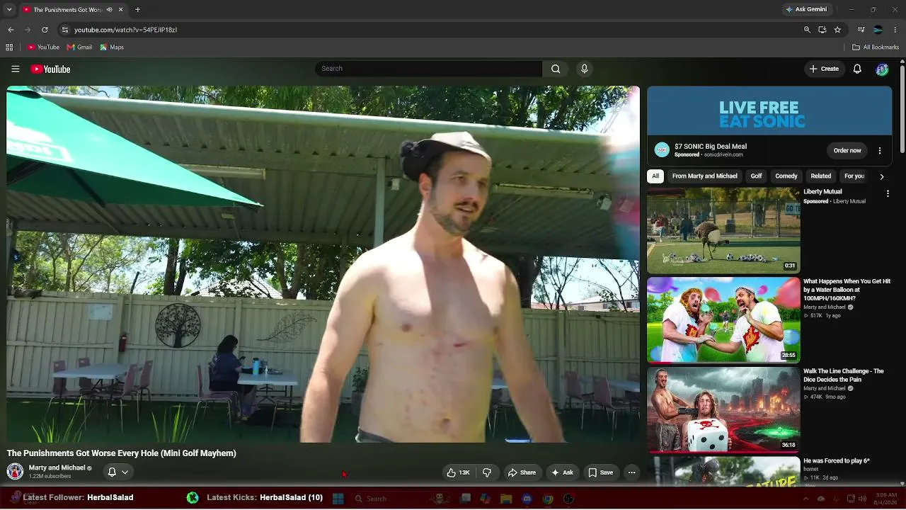Viewport: 906px width, 510px height.
Task: Click the Ask button
Action: coord(563,472)
